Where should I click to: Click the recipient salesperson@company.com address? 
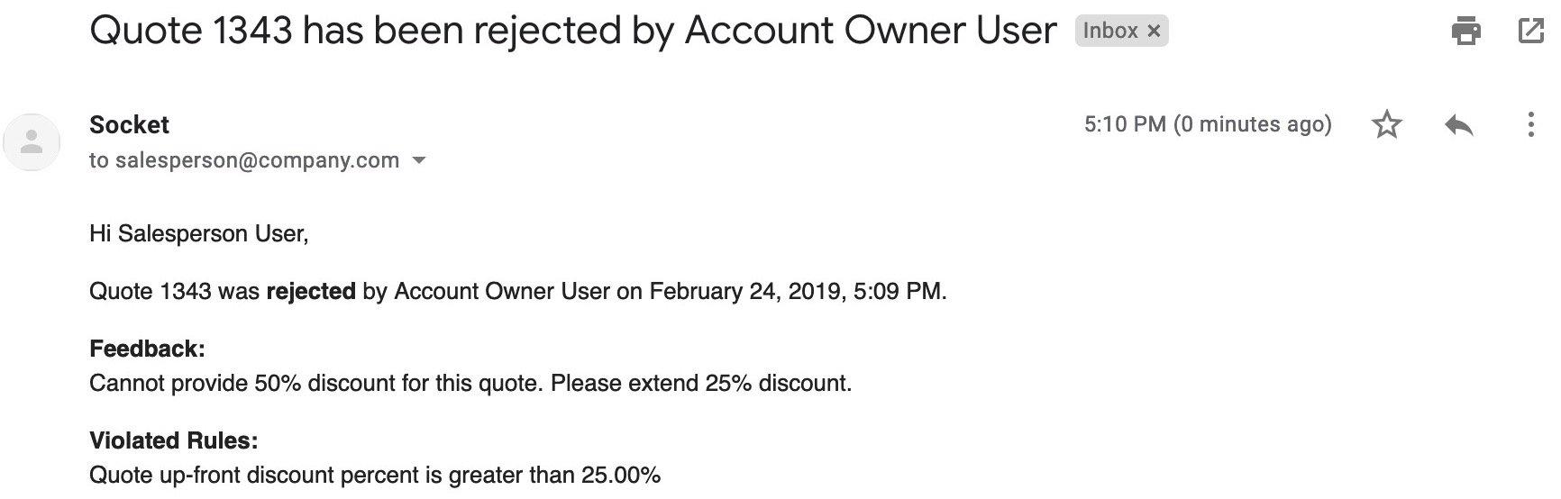(x=257, y=160)
